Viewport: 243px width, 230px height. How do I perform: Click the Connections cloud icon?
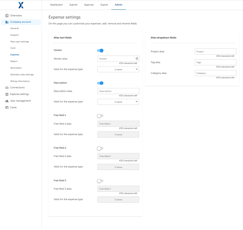pyautogui.click(x=7, y=88)
